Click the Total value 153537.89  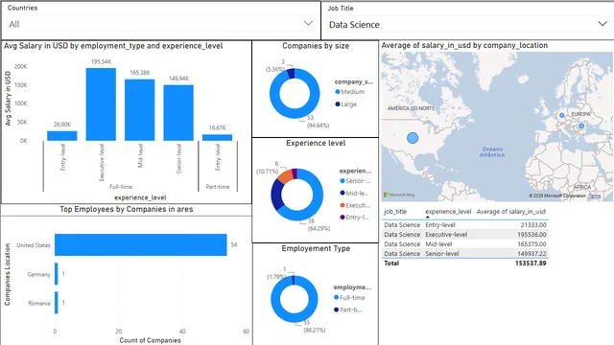click(531, 264)
